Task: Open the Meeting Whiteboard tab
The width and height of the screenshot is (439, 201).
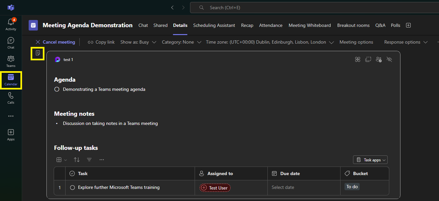Action: (x=310, y=25)
